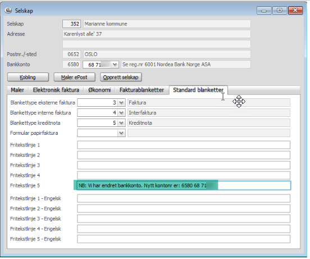
Task: Open the Elektronisk faktura tab
Action: tap(56, 90)
